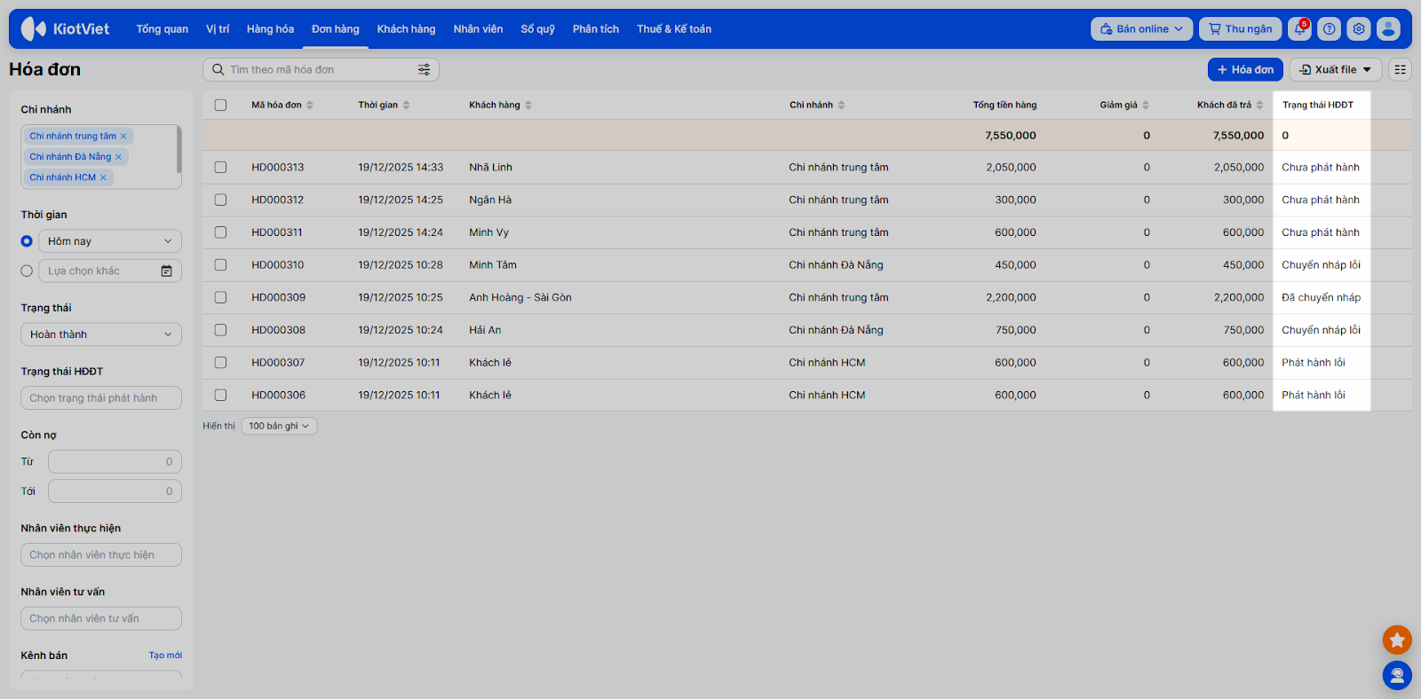The width and height of the screenshot is (1421, 699).
Task: Select the checkbox for invoice HD000307
Action: tap(220, 362)
